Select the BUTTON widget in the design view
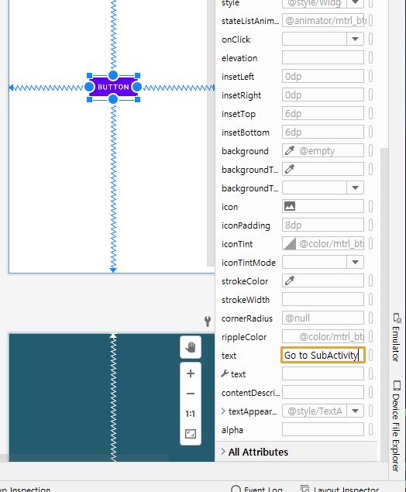Image resolution: width=406 pixels, height=492 pixels. 113,88
